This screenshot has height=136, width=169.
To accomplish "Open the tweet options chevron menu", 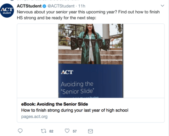I will coord(162,6).
